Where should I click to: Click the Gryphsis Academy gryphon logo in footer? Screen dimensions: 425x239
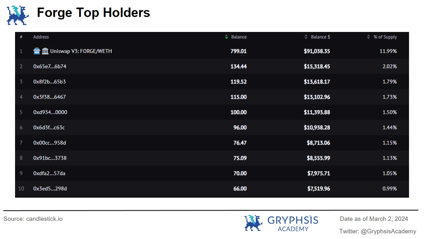(253, 223)
